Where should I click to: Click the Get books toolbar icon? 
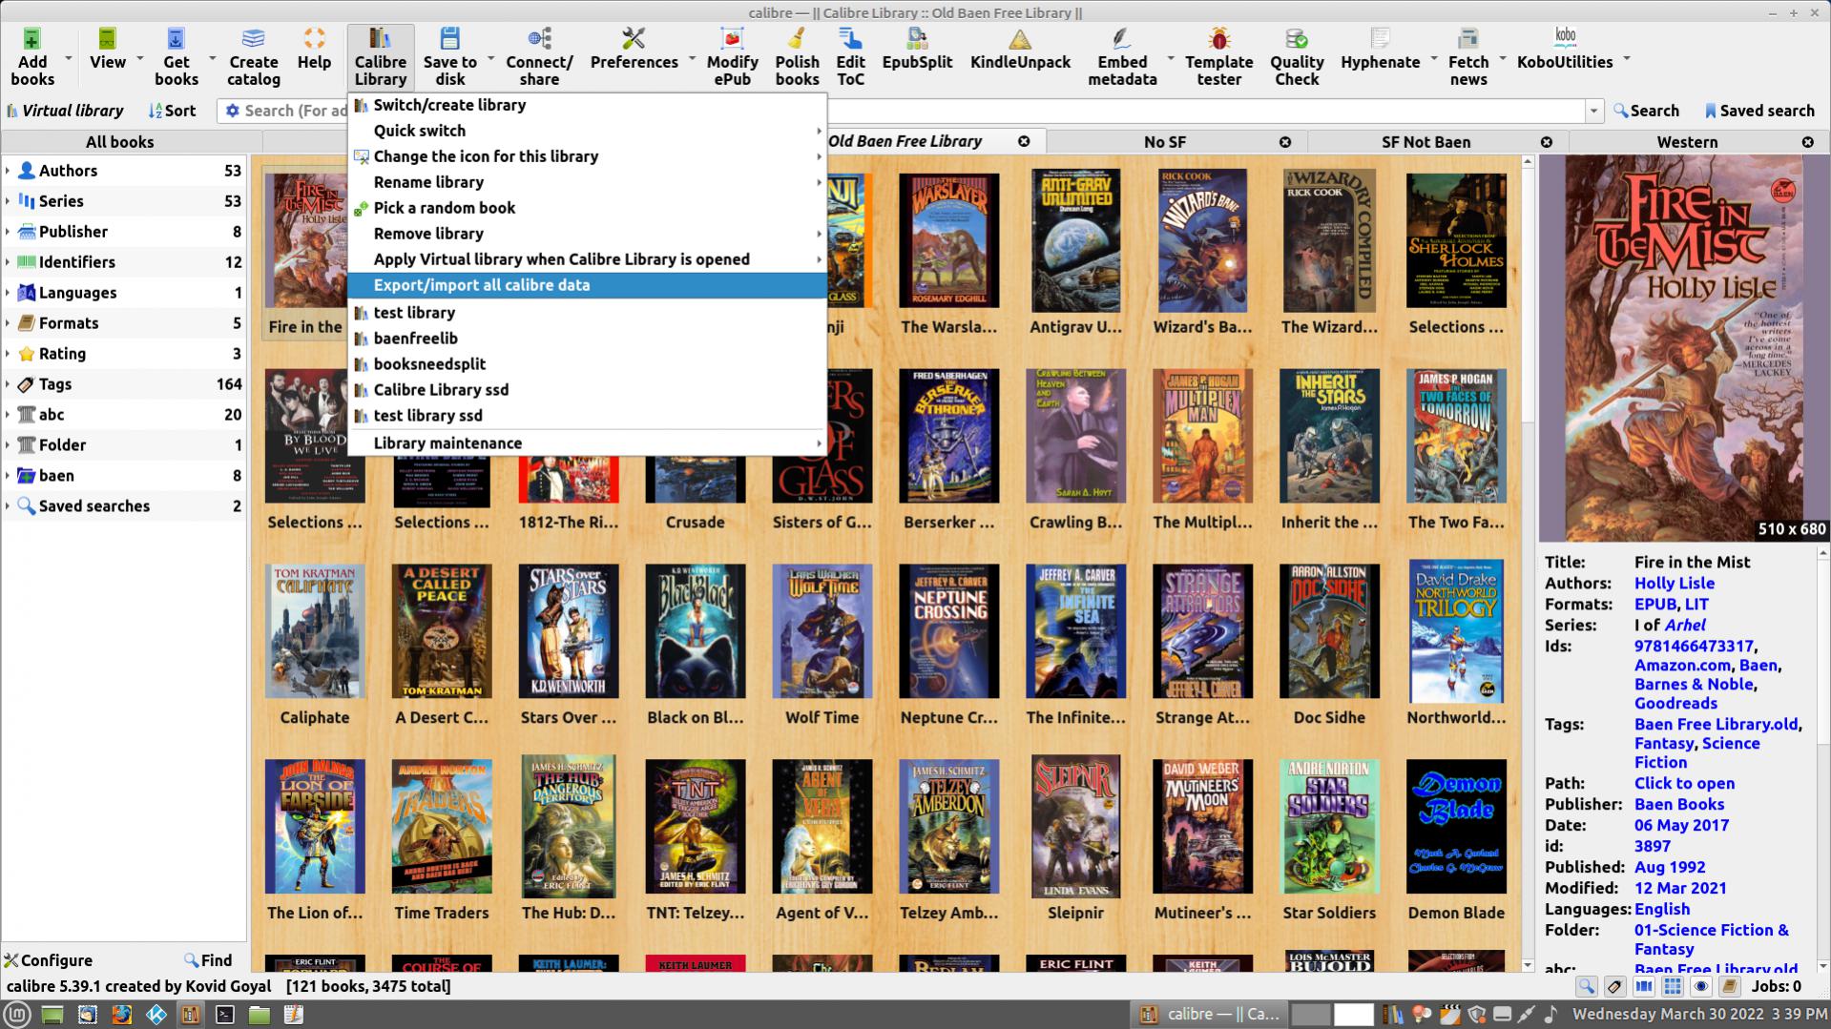(x=177, y=40)
